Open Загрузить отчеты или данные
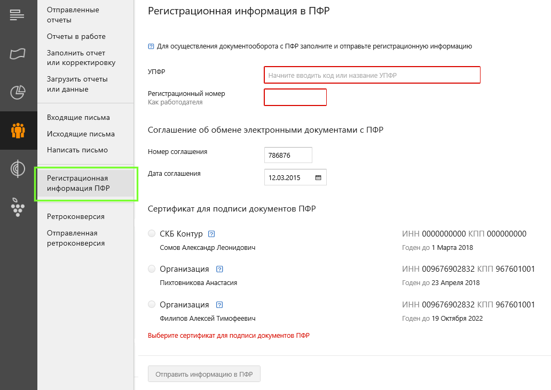This screenshot has height=390, width=551. (x=77, y=84)
